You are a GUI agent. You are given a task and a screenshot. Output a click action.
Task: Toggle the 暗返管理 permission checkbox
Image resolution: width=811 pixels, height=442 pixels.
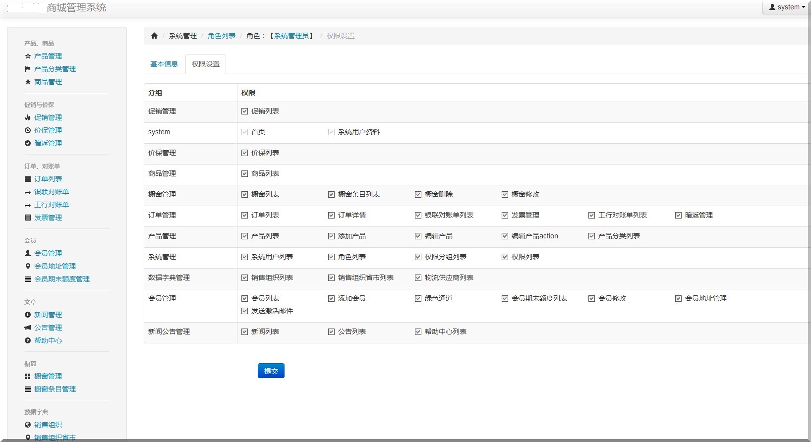(678, 216)
